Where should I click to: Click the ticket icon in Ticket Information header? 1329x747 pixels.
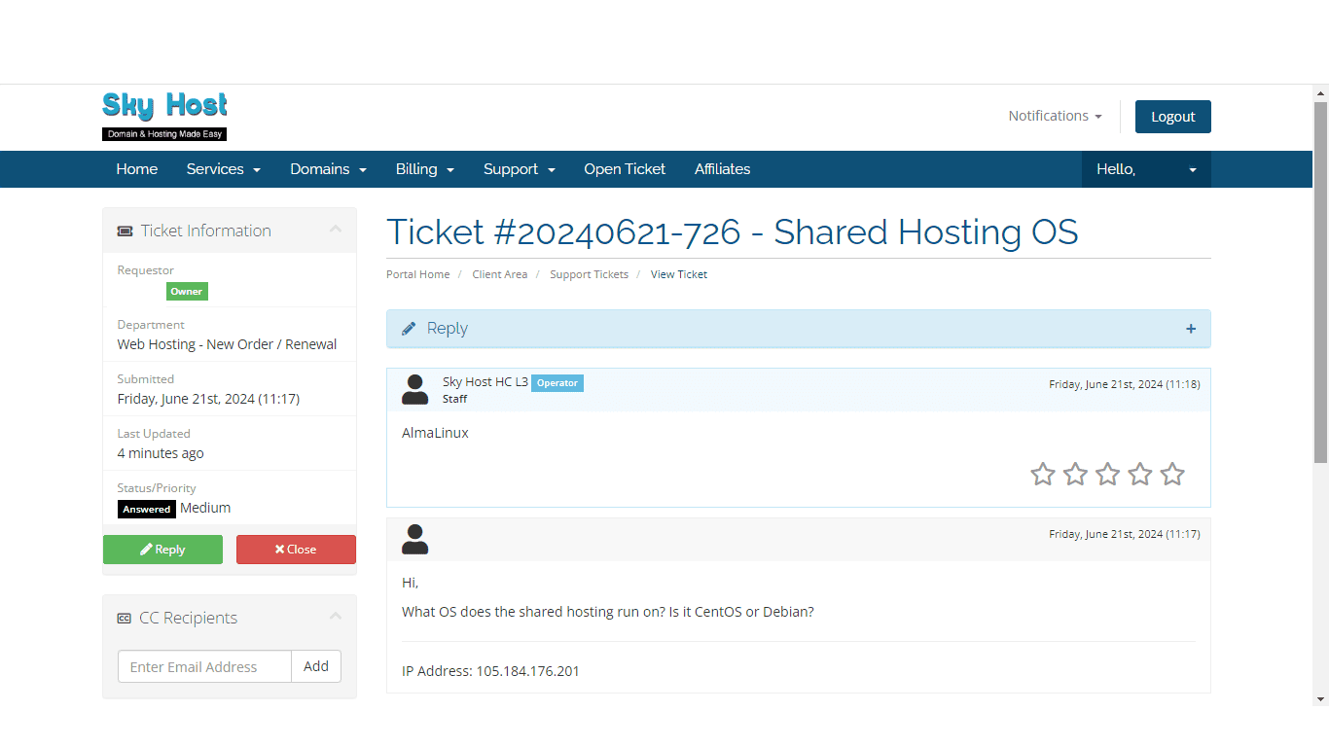(126, 231)
